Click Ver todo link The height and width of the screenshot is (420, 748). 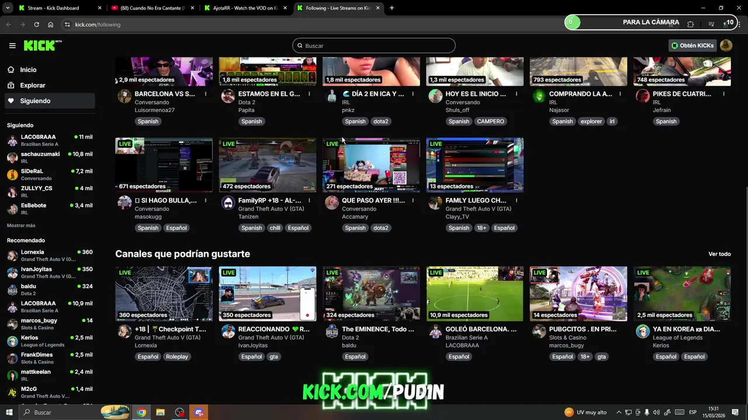pyautogui.click(x=719, y=254)
